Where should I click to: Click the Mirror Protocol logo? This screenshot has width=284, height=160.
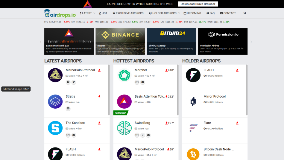click(193, 101)
